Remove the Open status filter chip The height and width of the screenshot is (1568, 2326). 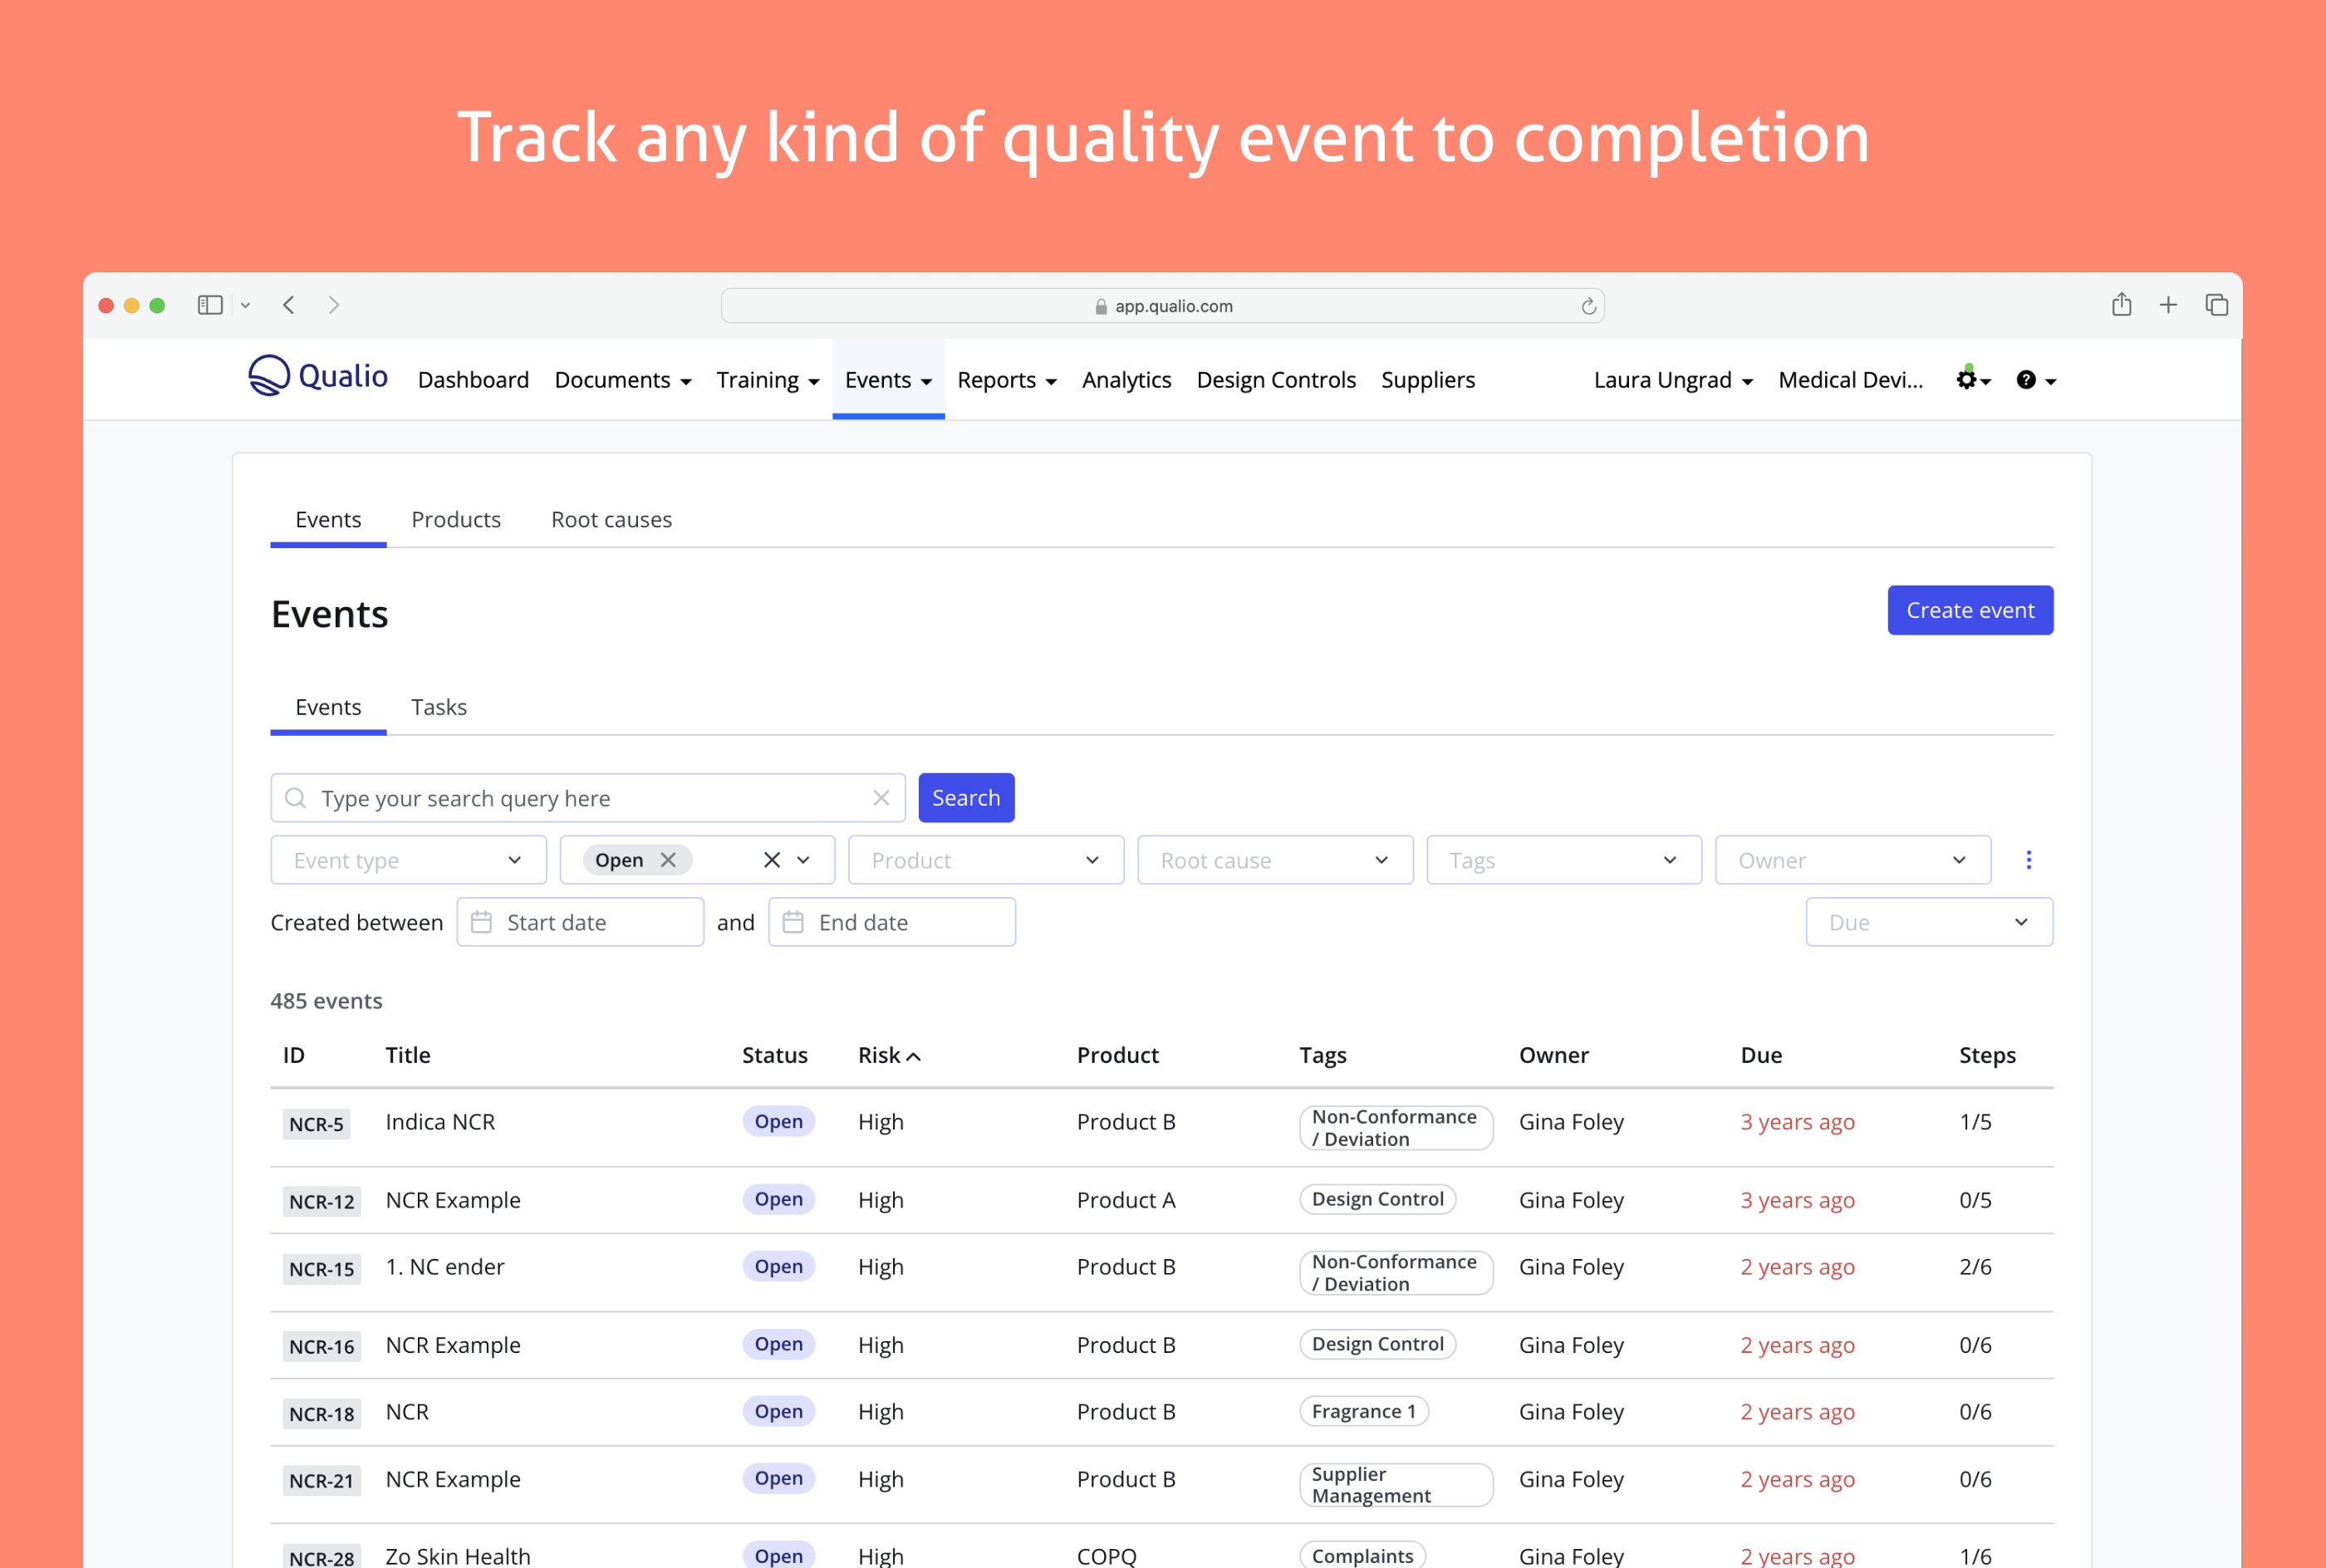tap(668, 860)
